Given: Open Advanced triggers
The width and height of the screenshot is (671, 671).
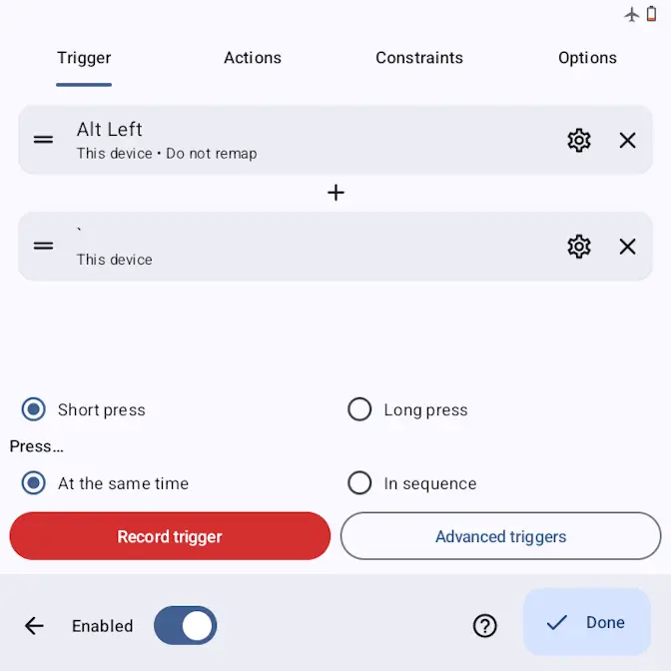Looking at the screenshot, I should 500,536.
